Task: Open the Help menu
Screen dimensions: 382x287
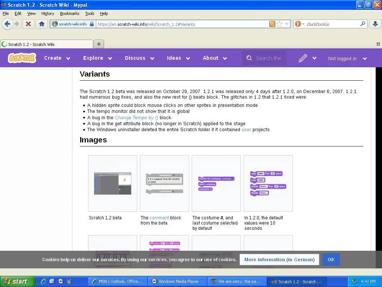Action: tap(104, 13)
